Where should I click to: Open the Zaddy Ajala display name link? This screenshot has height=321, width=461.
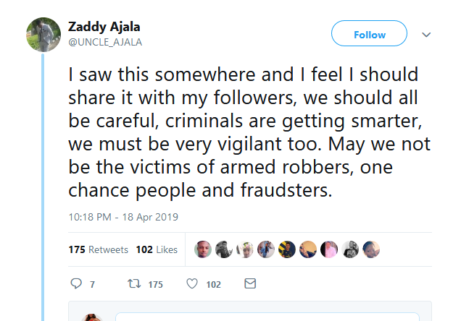pyautogui.click(x=104, y=27)
